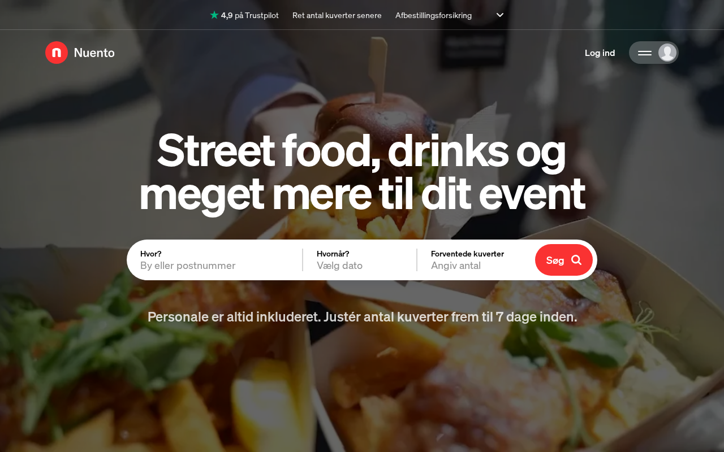Open the Afbestillingsforsikring info item
This screenshot has width=724, height=452.
coord(433,15)
